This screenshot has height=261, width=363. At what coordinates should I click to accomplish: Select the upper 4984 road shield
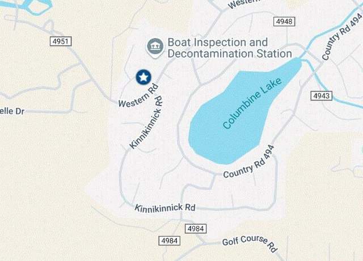[x=196, y=229]
